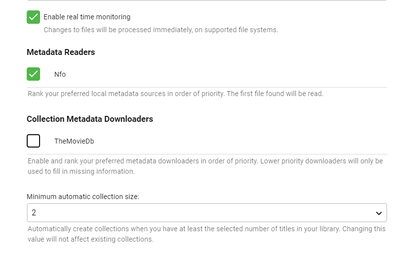Enable the TheMovieDb downloader checkbox

[x=33, y=141]
